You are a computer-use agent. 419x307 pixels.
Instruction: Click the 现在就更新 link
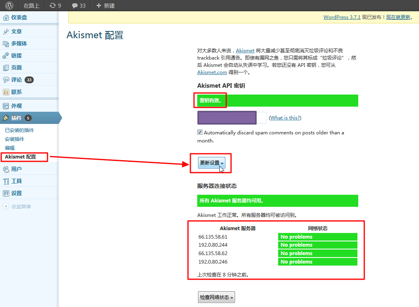coord(398,17)
